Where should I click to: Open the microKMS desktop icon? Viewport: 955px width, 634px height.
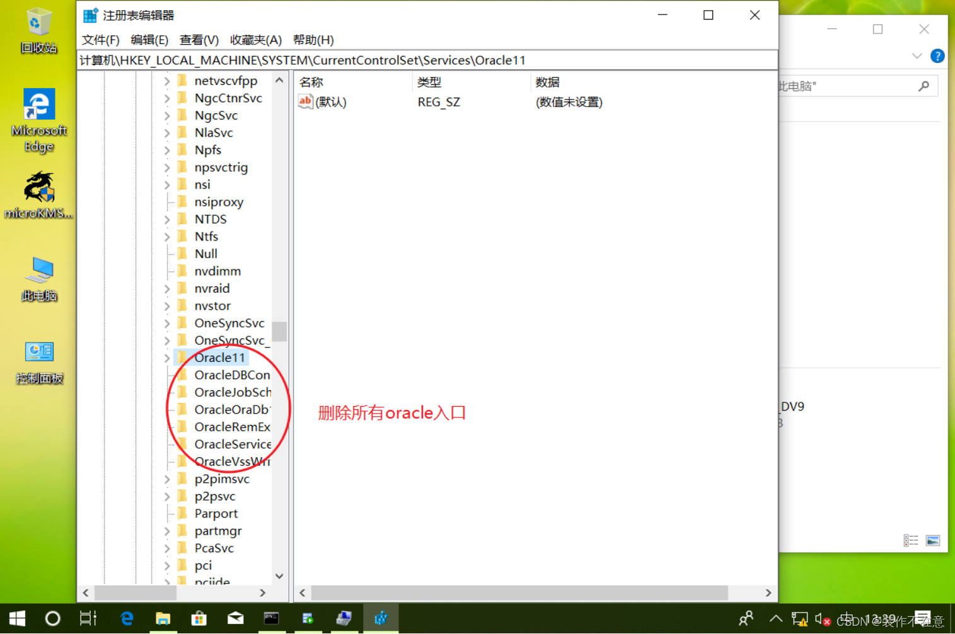pos(38,195)
